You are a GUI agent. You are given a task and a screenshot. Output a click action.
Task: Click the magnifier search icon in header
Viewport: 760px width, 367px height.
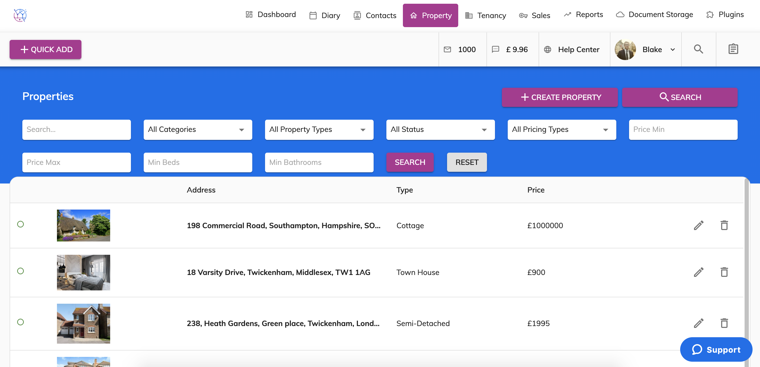tap(698, 49)
